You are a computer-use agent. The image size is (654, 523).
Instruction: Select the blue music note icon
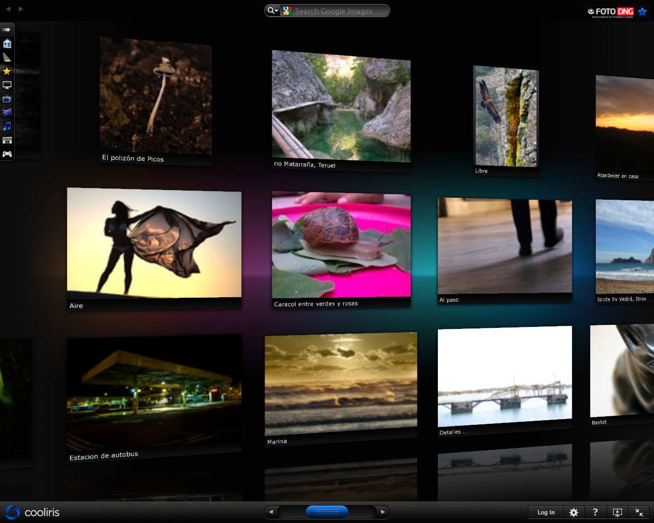7,126
